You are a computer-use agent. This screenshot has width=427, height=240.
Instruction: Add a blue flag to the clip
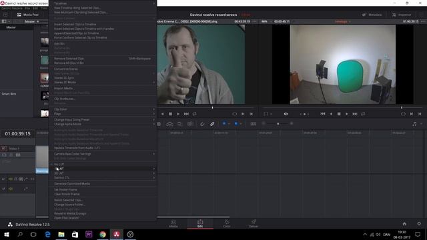tap(224, 124)
